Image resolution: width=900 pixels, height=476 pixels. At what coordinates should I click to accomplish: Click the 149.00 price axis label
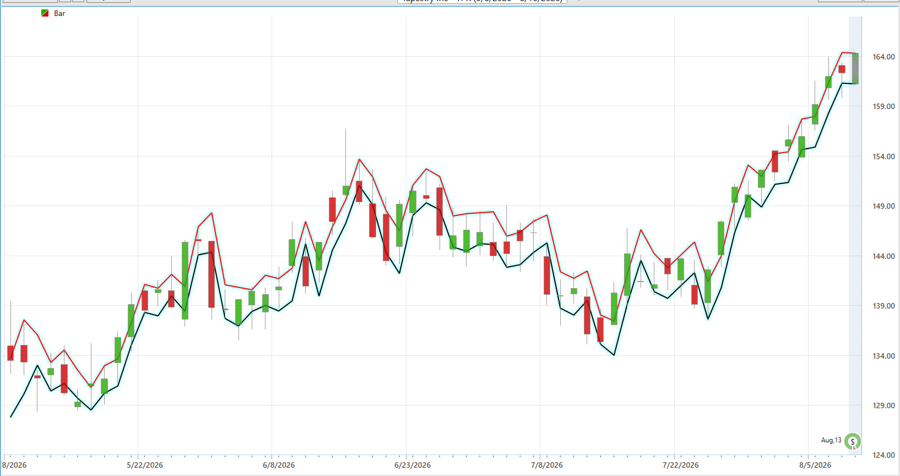coord(883,206)
